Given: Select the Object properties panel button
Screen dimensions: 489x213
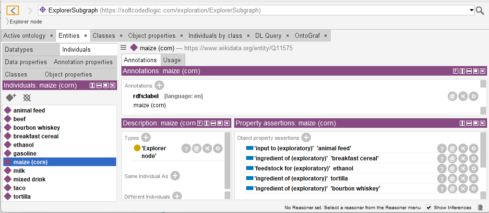Looking at the screenshot, I should tap(68, 74).
